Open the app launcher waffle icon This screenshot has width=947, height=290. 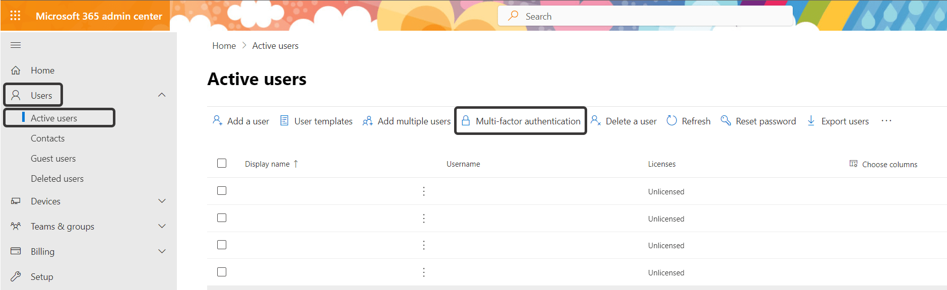point(16,16)
